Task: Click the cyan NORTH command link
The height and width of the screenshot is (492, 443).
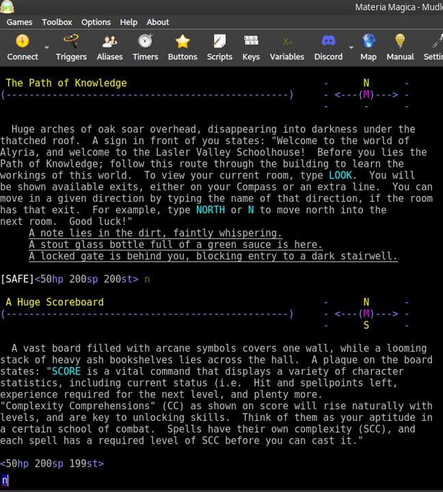Action: point(211,210)
